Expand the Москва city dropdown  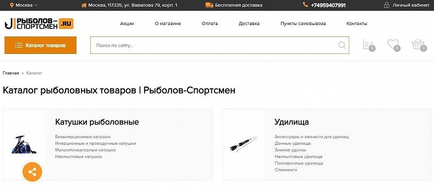tap(24, 5)
